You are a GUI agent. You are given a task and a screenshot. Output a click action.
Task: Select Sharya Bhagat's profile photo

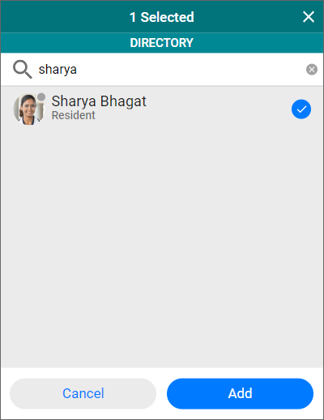tap(28, 109)
